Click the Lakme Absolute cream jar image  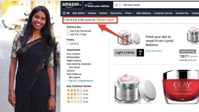click(x=135, y=89)
